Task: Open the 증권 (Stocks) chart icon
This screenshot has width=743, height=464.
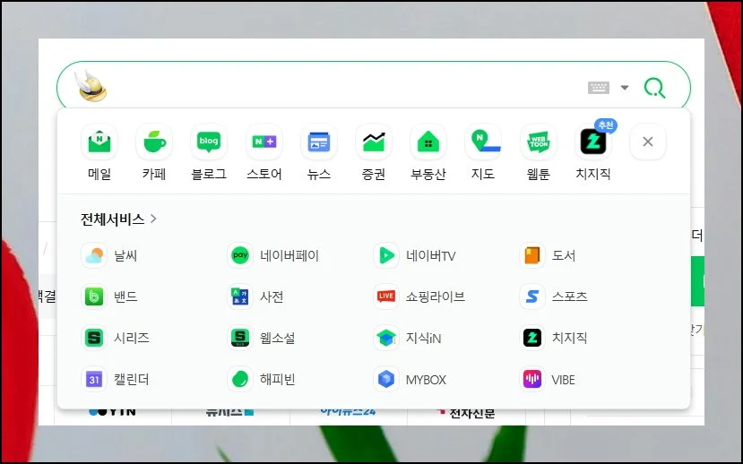Action: click(374, 142)
